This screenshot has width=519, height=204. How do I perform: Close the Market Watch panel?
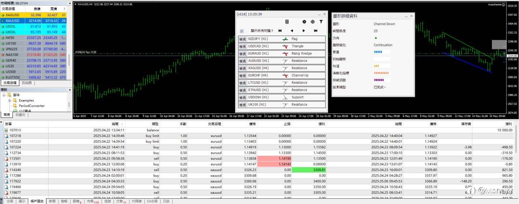pos(70,3)
